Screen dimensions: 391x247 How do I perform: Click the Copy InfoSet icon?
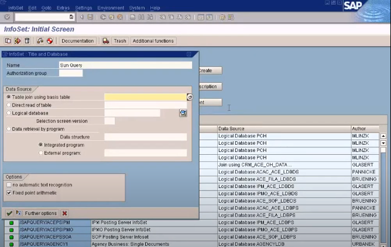coord(8,41)
